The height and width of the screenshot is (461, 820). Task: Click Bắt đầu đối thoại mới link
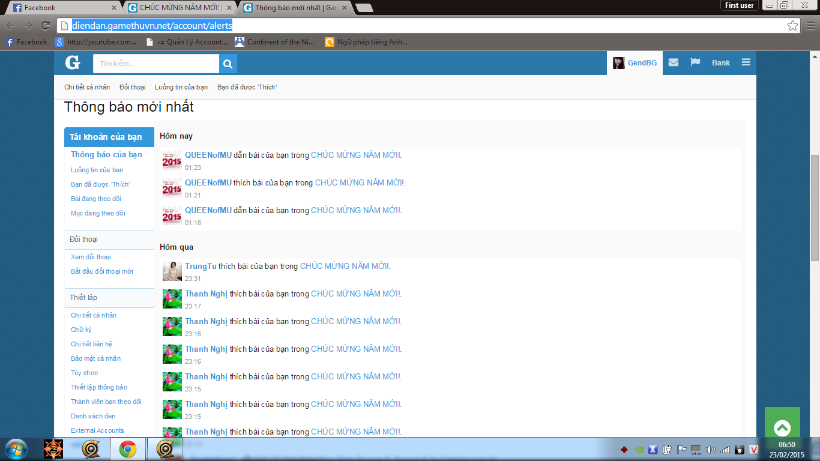102,271
